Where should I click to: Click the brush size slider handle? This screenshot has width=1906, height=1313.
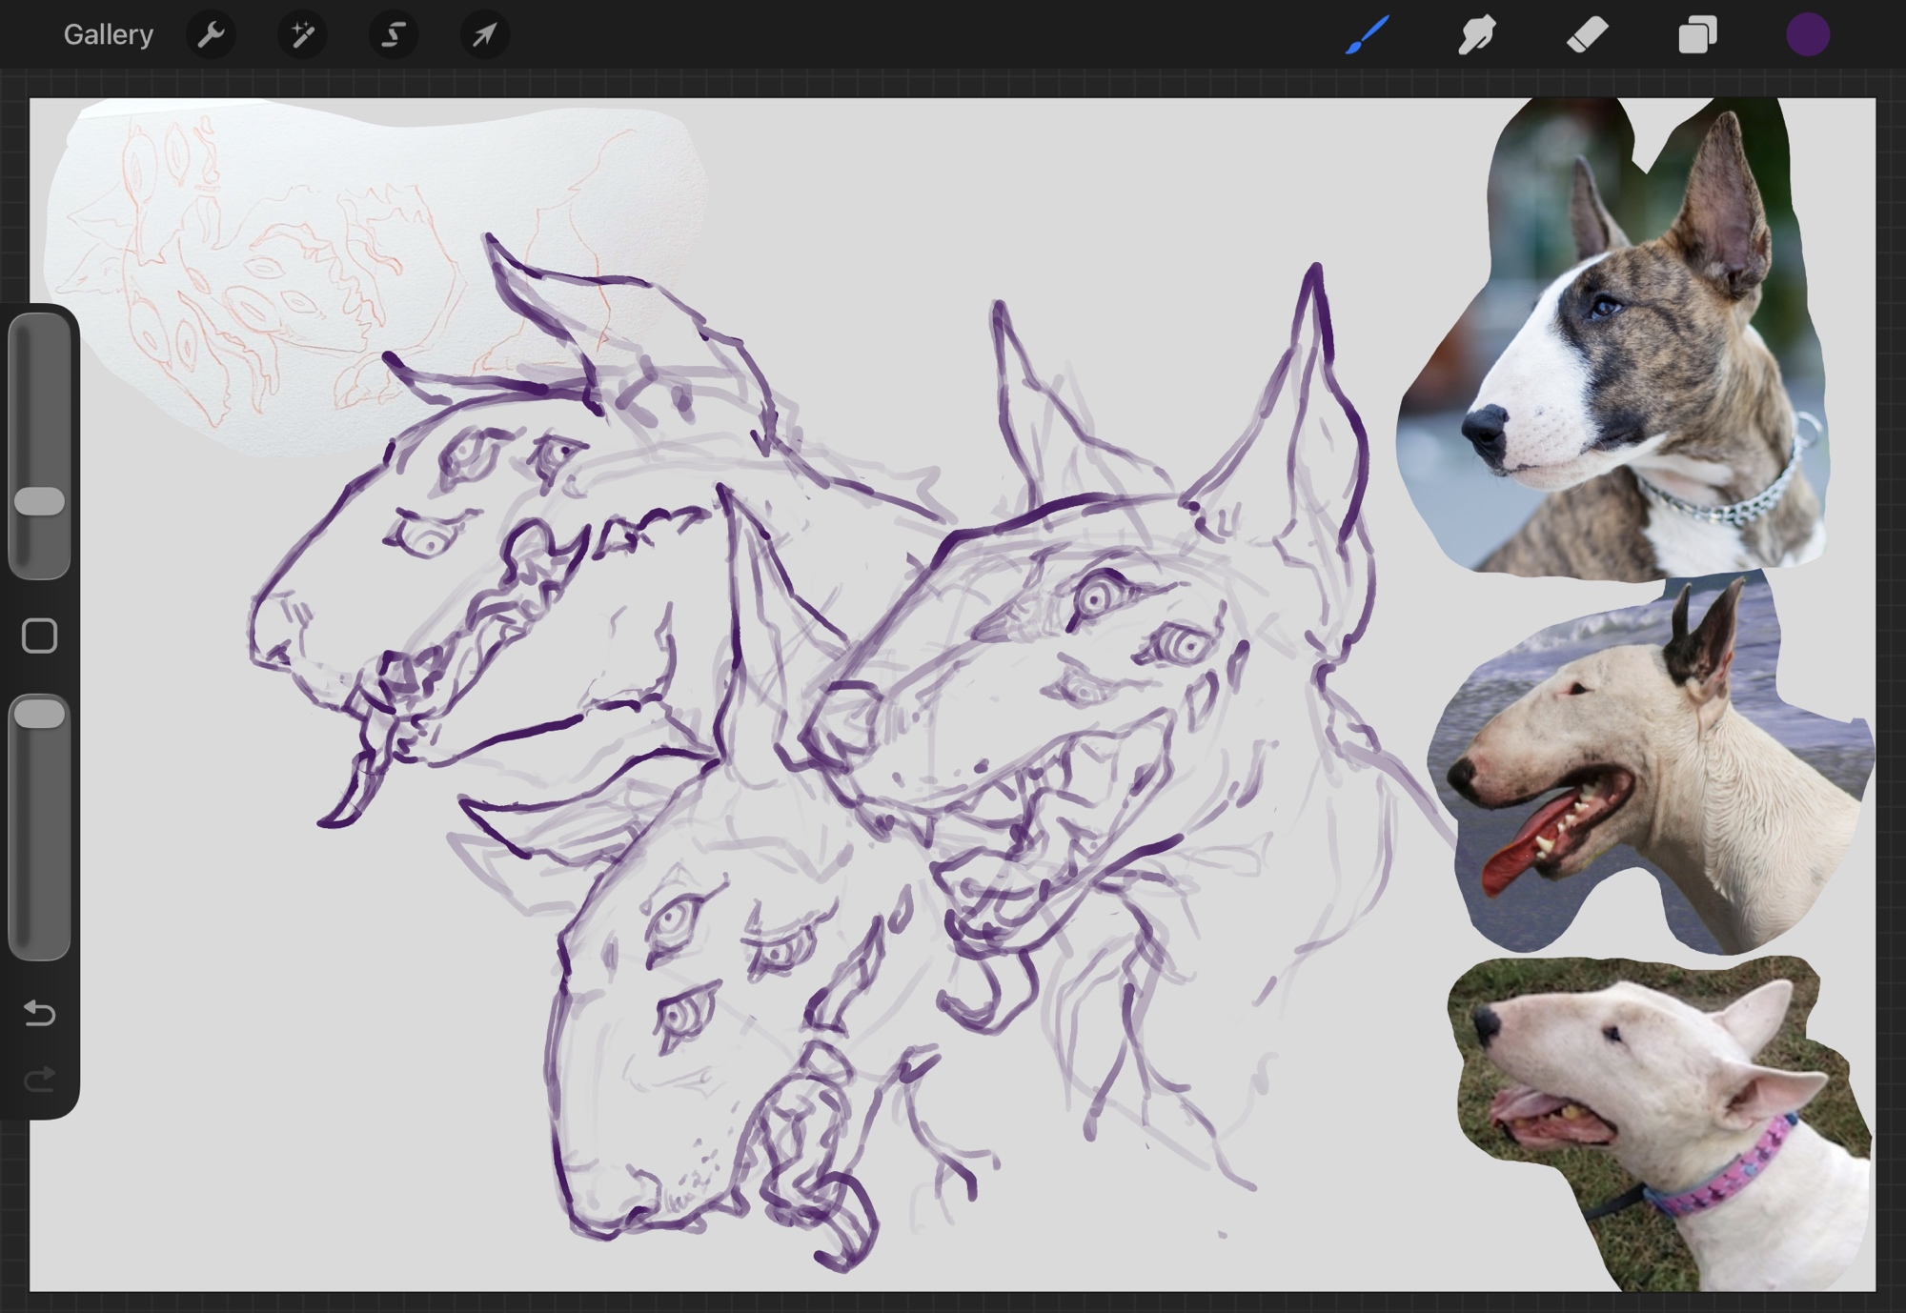coord(40,501)
